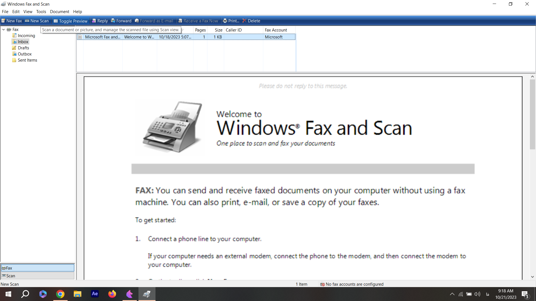Click the 'Welcome to W...' subject cell
The height and width of the screenshot is (301, 536).
139,37
